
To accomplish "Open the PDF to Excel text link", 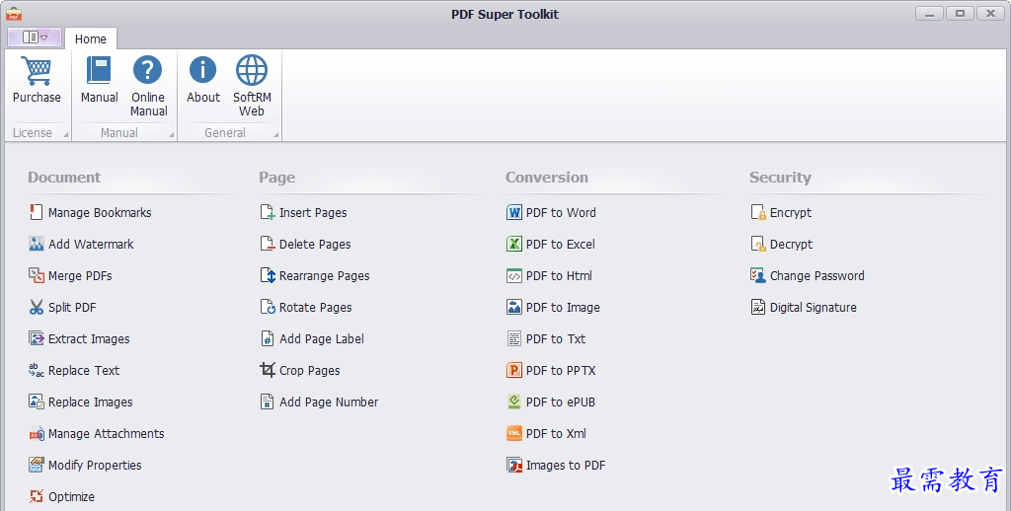I will pos(561,245).
